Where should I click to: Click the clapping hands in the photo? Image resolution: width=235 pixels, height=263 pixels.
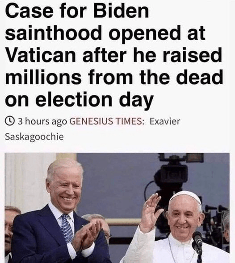click(88, 234)
